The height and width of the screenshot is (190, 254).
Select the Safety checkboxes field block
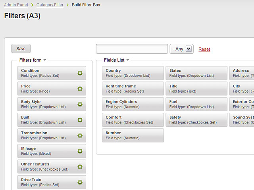pos(196,120)
